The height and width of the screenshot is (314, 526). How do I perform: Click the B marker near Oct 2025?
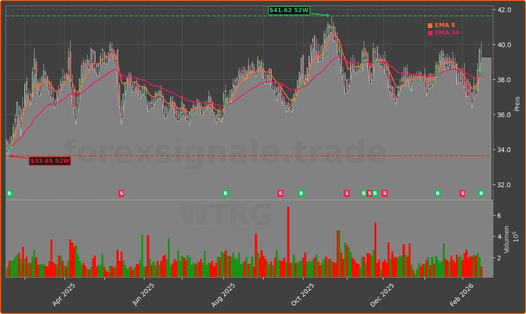coord(300,193)
